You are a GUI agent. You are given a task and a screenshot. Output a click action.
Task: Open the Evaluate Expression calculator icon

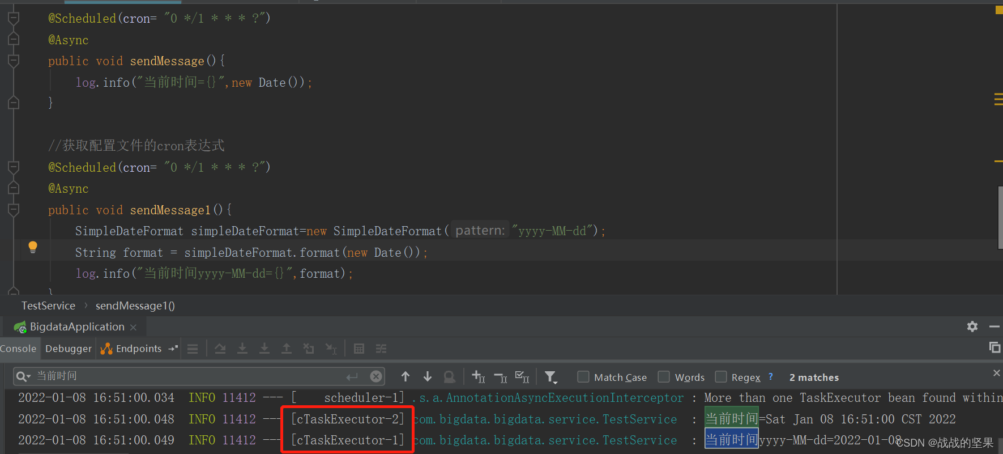tap(359, 349)
